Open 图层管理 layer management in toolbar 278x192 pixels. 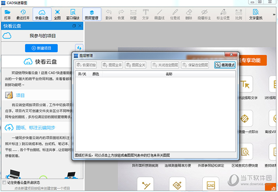point(92,14)
